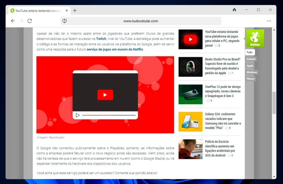Select the Android category tab
This screenshot has width=283, height=184.
(251, 59)
